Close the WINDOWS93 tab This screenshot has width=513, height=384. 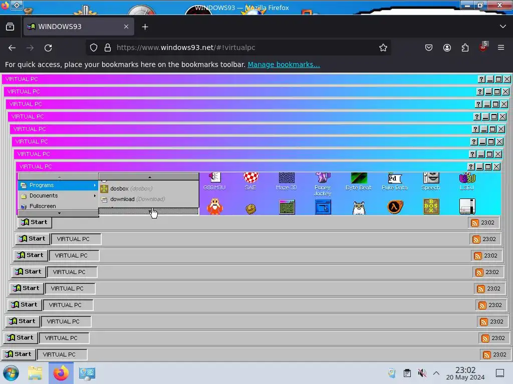click(x=126, y=27)
